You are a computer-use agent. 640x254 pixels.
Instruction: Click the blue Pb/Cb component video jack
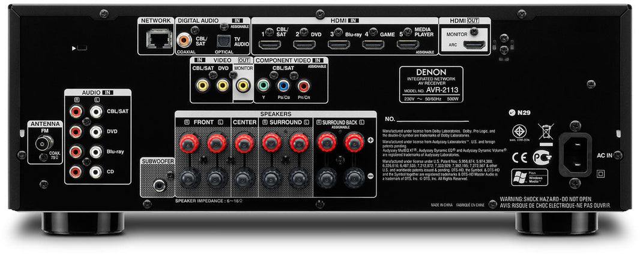click(283, 86)
